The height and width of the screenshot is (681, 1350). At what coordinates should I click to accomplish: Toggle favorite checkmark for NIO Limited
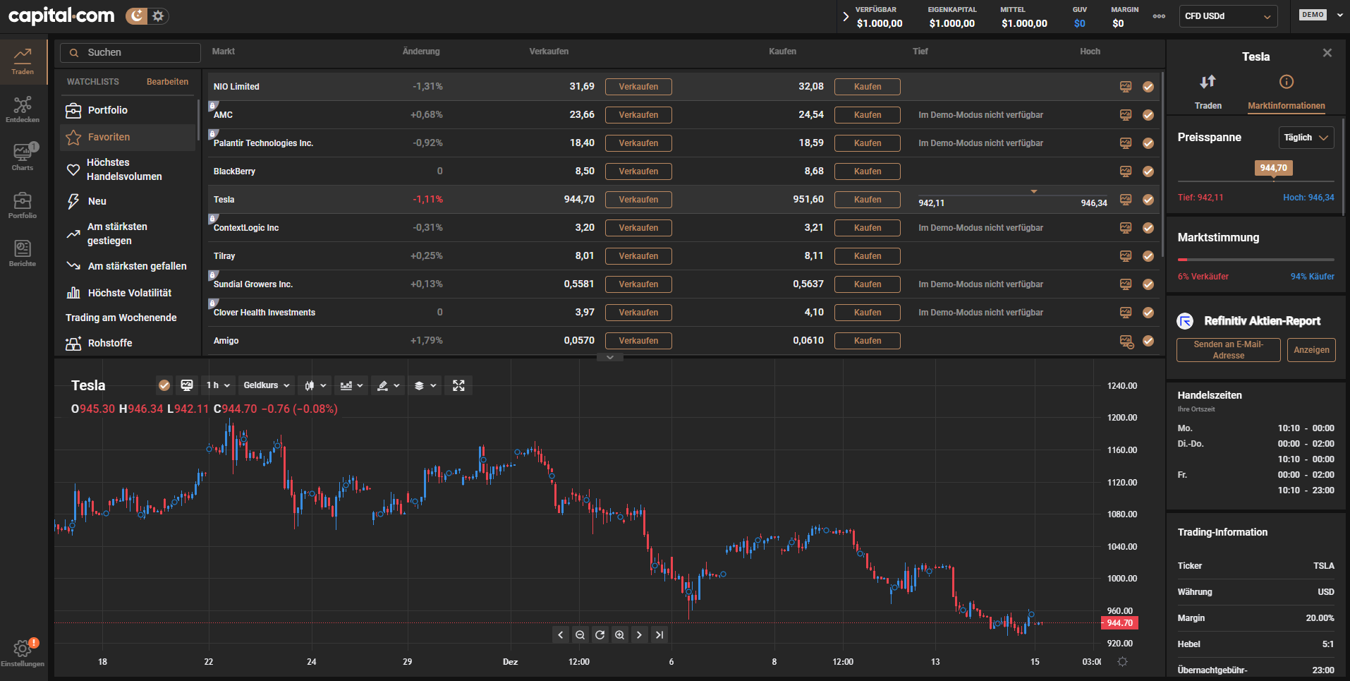(x=1148, y=87)
